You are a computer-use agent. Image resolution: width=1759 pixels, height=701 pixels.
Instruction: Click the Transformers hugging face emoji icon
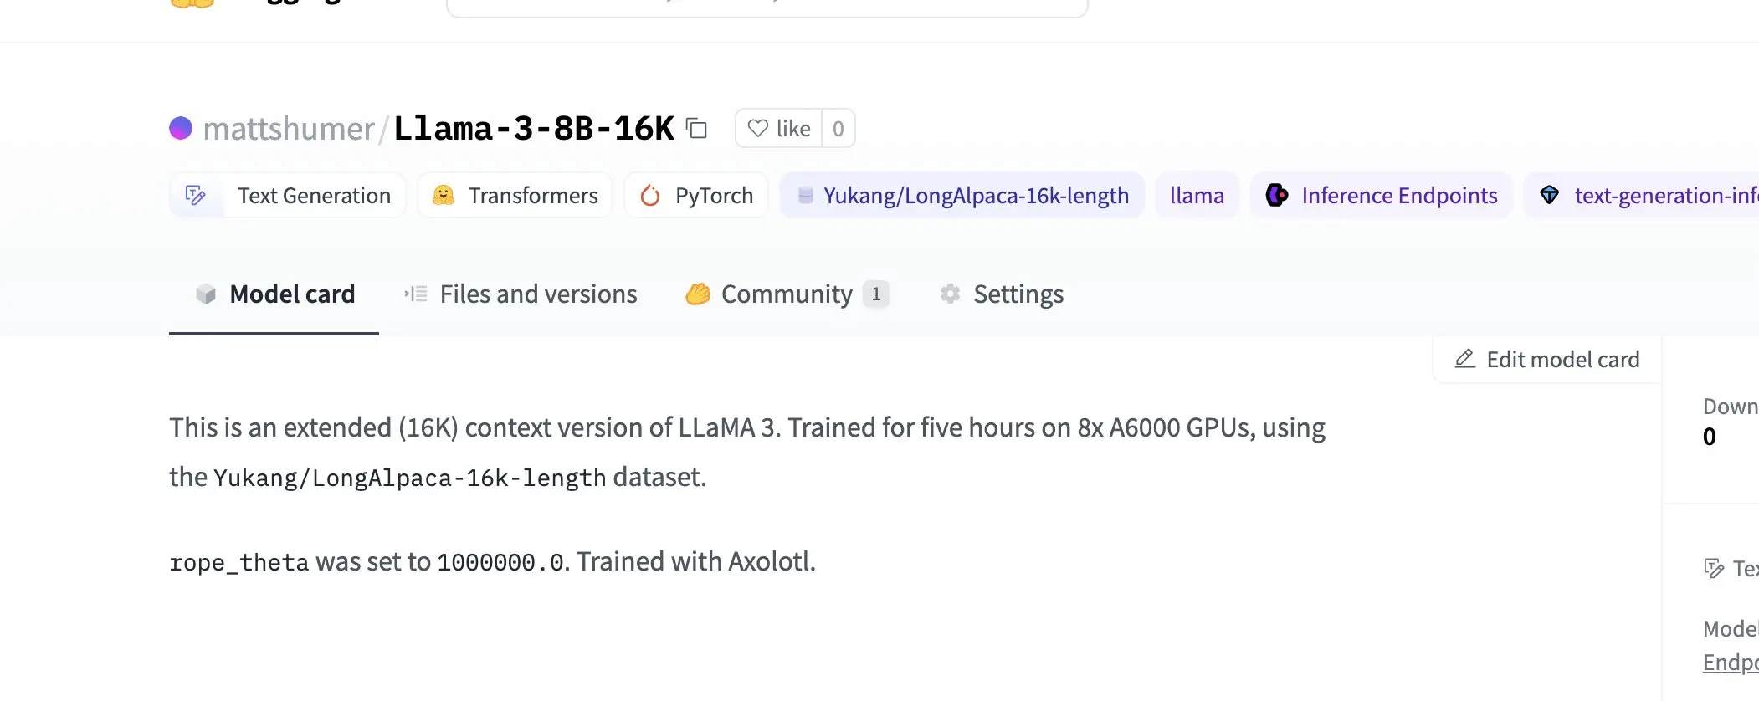[x=444, y=195]
